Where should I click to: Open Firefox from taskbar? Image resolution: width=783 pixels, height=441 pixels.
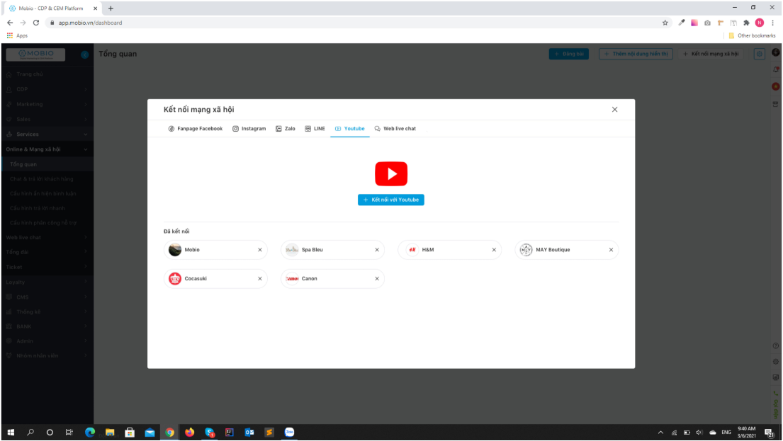pos(189,433)
